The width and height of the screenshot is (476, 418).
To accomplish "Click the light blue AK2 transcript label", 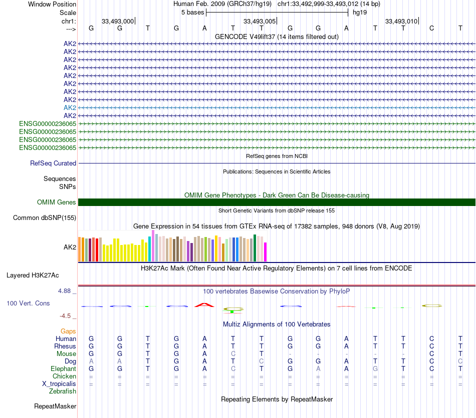I will [x=70, y=107].
